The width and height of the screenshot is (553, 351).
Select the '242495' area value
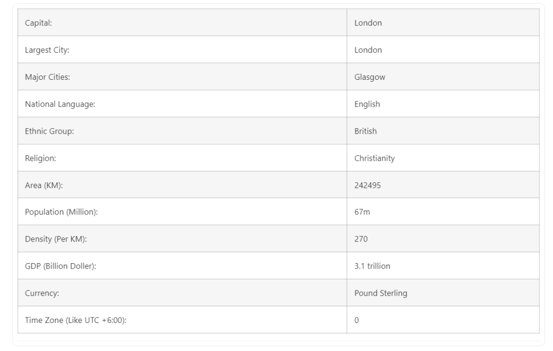(x=367, y=185)
